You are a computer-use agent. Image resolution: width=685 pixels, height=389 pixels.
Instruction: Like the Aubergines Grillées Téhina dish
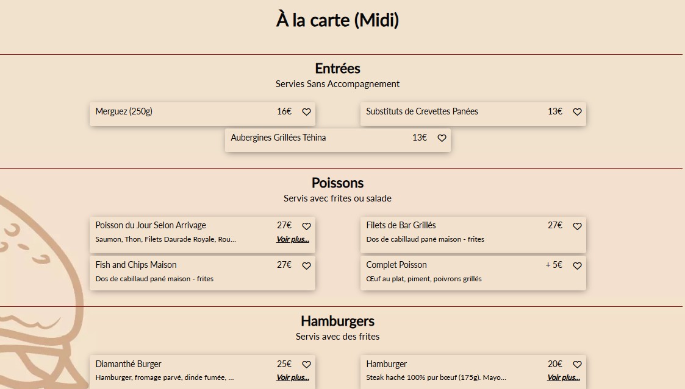click(x=442, y=138)
